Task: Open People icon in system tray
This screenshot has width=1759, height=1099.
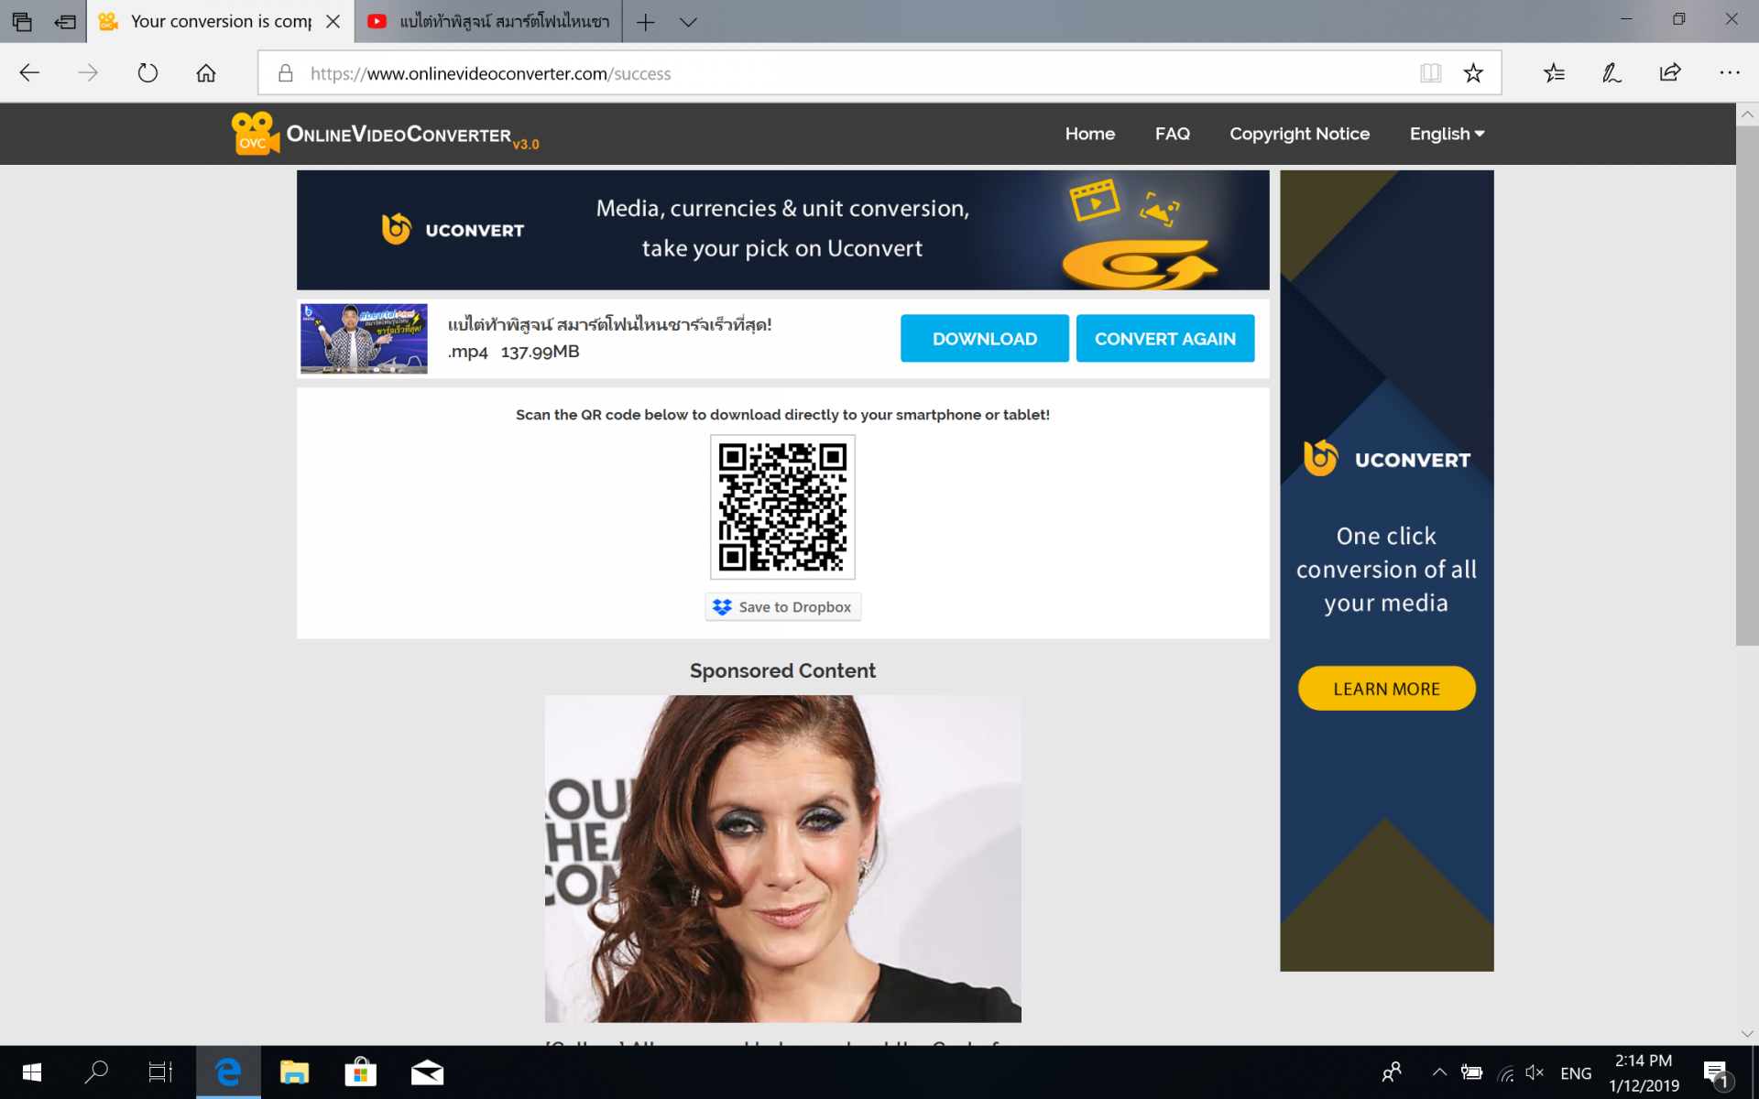Action: point(1392,1072)
